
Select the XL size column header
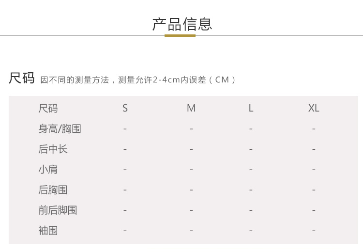(314, 109)
